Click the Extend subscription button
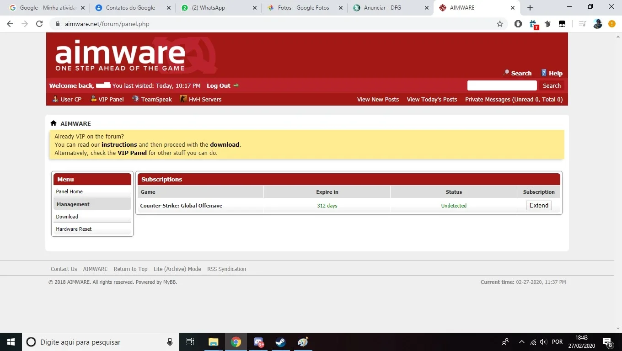 coord(539,206)
